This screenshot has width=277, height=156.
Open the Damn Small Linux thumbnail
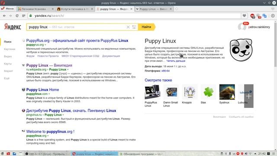coord(171,92)
